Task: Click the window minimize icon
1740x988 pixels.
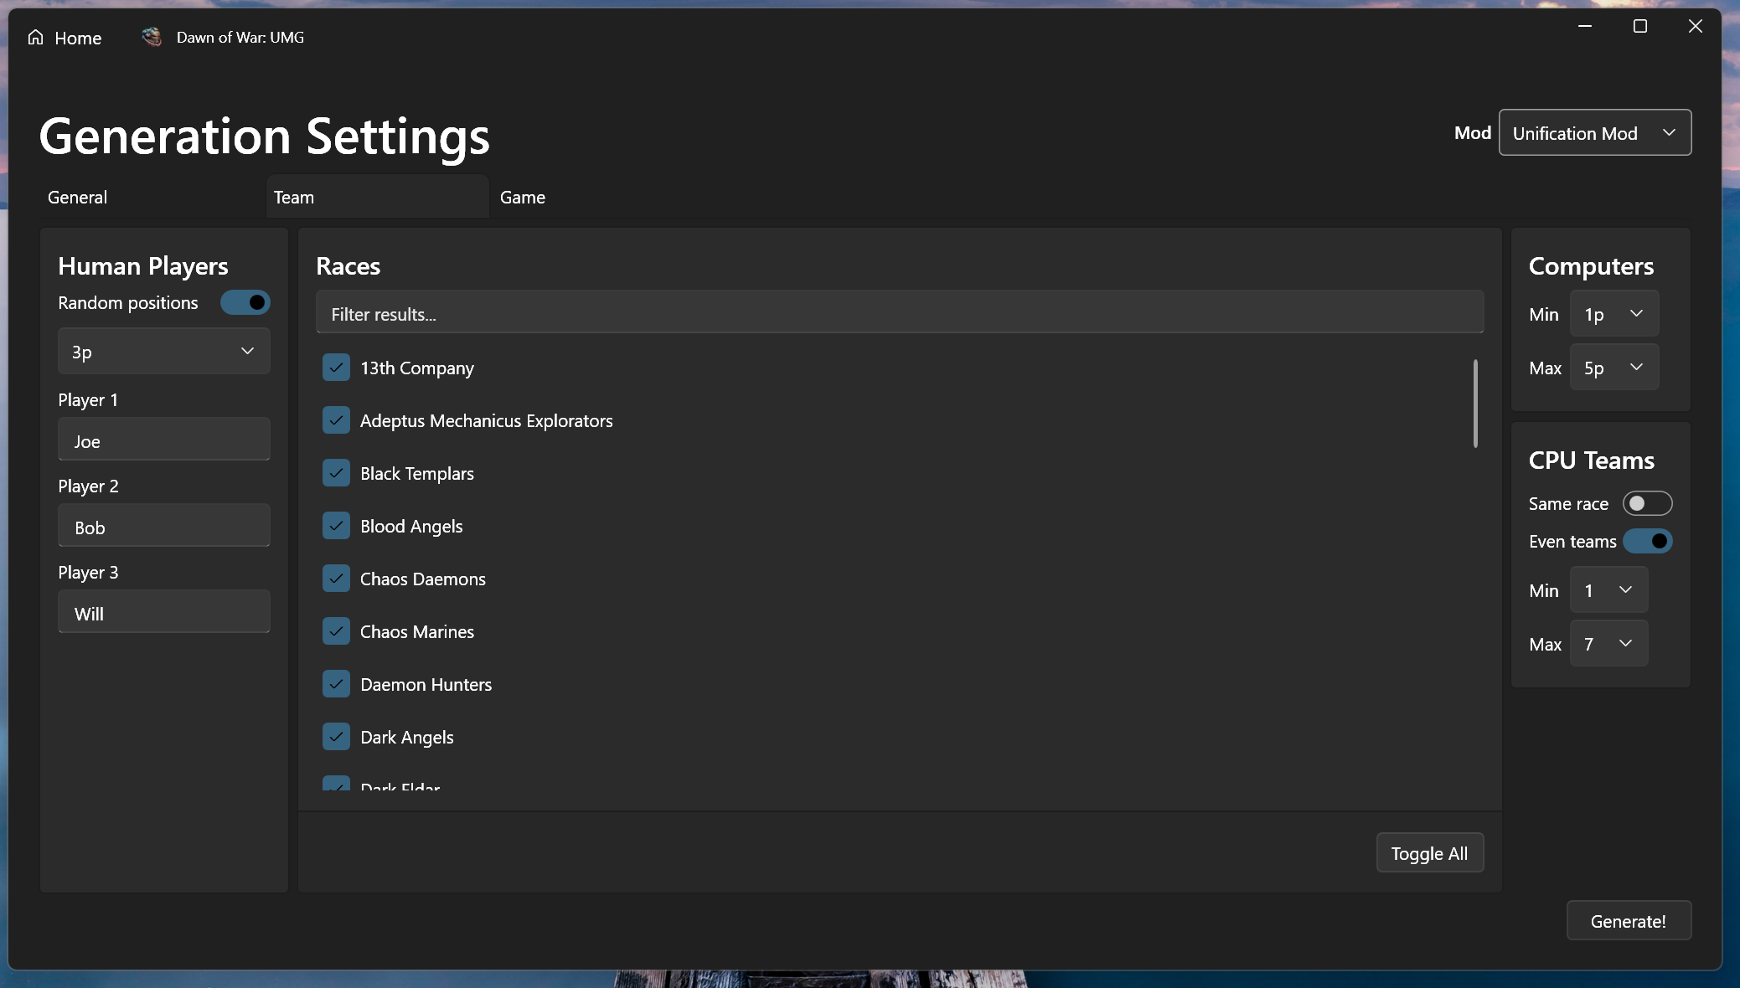Action: [x=1584, y=27]
